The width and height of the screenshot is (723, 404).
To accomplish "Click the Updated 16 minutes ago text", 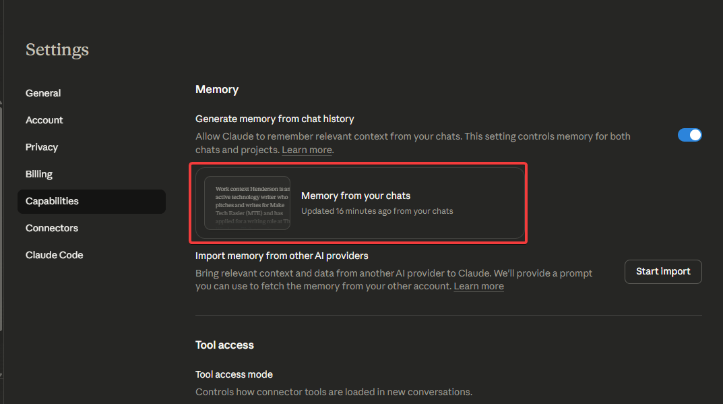I will tap(377, 211).
